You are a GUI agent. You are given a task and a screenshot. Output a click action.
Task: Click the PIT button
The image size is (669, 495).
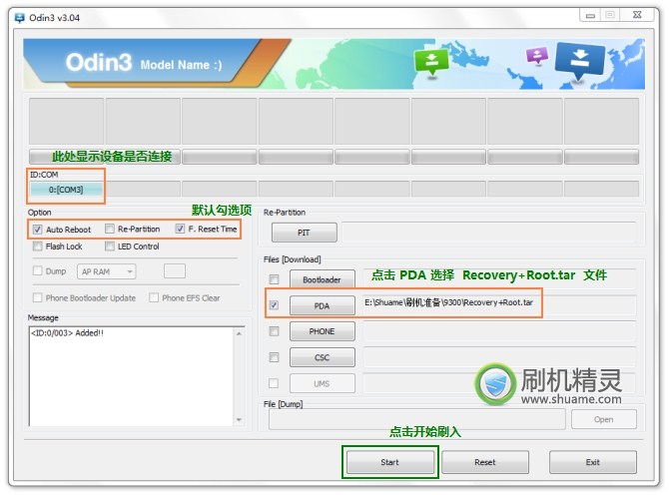[x=305, y=233]
